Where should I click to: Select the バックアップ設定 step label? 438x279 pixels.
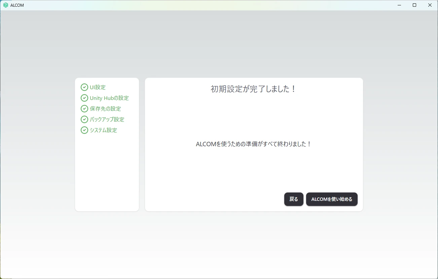(107, 119)
